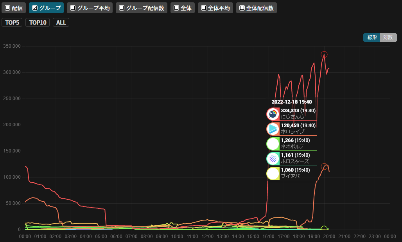The height and width of the screenshot is (242, 402).
Task: Click the ホロライブ group name label
Action: (293, 131)
